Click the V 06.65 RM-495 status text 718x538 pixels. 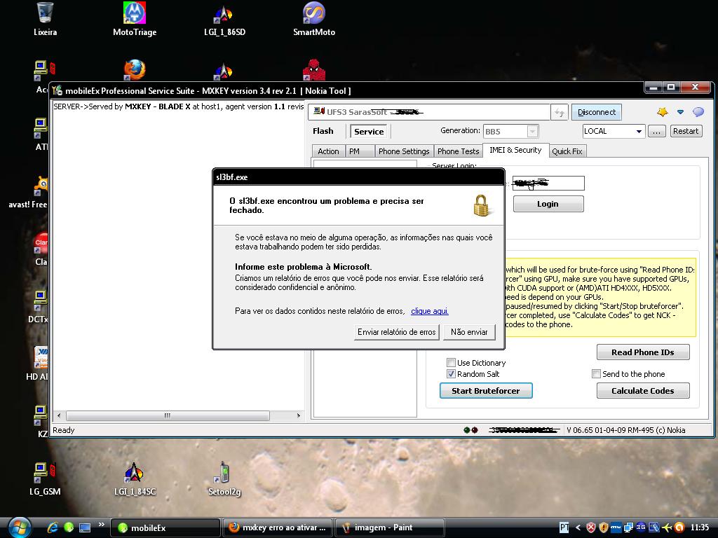[x=626, y=430]
